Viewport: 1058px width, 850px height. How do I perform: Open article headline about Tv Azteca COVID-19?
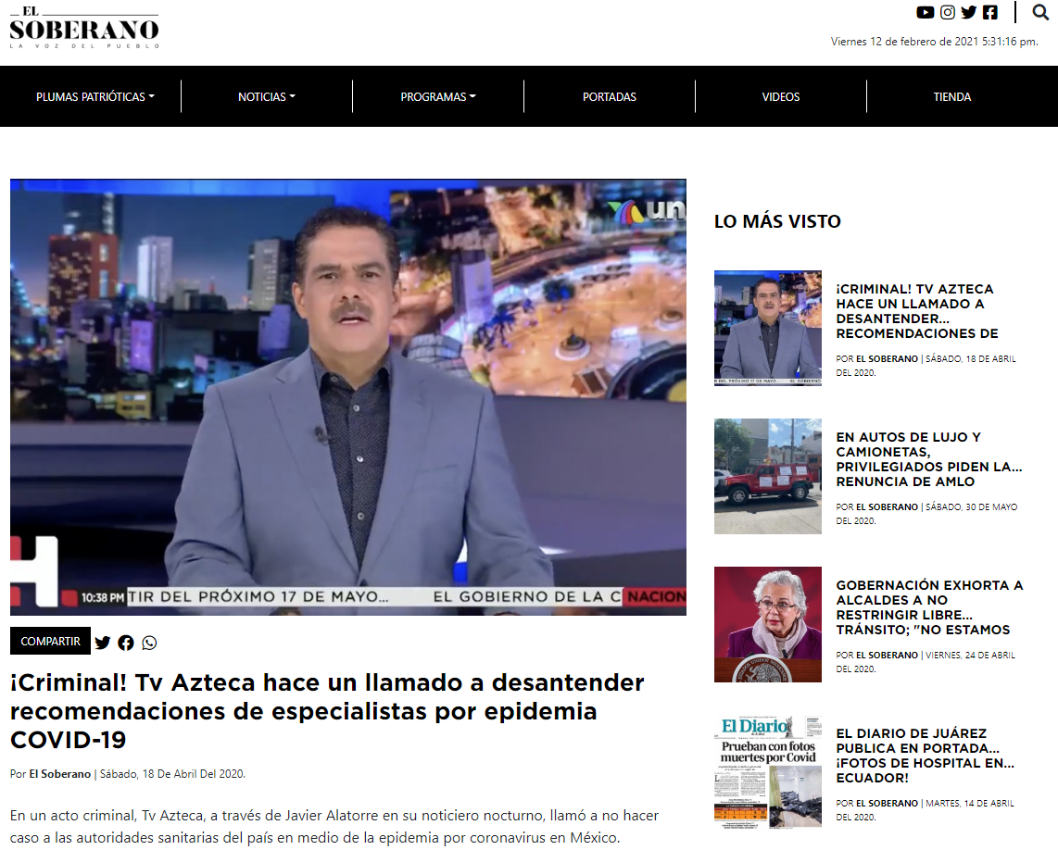(x=327, y=711)
